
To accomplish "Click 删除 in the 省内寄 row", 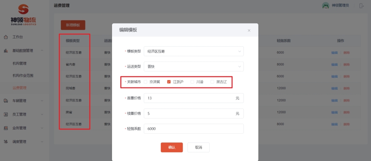I will 346,65.
